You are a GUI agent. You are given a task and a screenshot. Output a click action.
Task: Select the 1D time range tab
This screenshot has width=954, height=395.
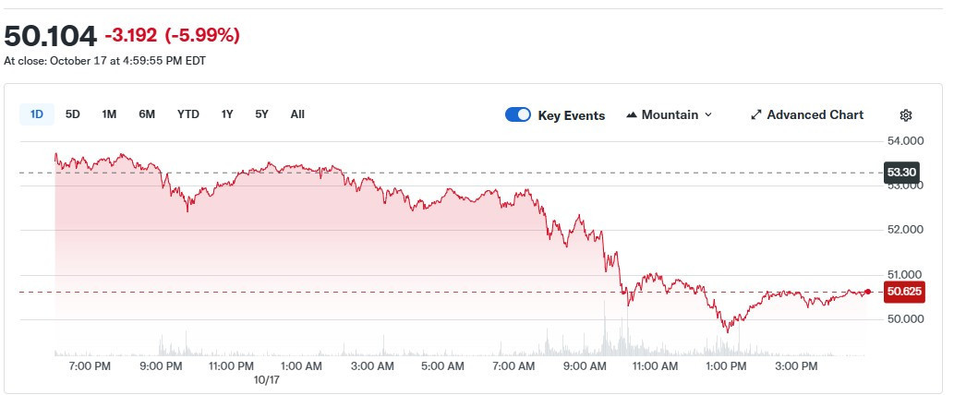coord(37,114)
